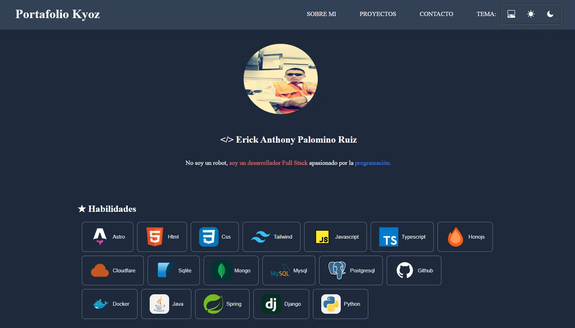
Task: Click the Portafolio Kyoz site title
Action: click(x=57, y=14)
